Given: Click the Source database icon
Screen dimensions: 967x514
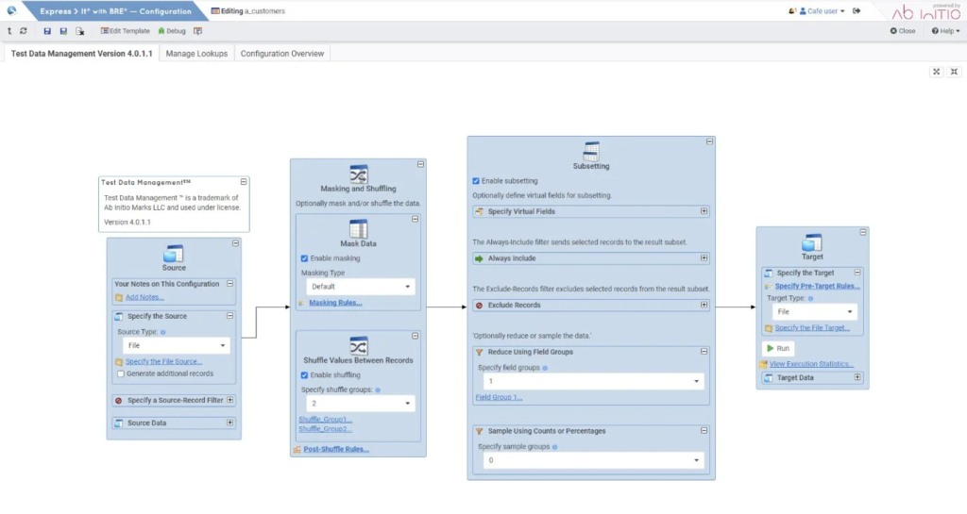Looking at the screenshot, I should (x=174, y=254).
